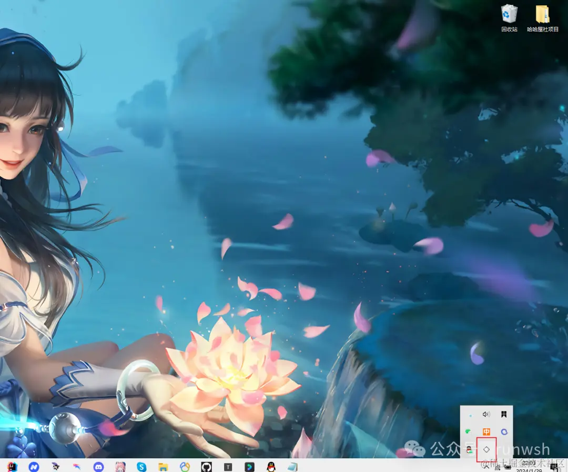Open the witch-hat character app on taskbar
The width and height of the screenshot is (568, 472).
tap(55, 467)
